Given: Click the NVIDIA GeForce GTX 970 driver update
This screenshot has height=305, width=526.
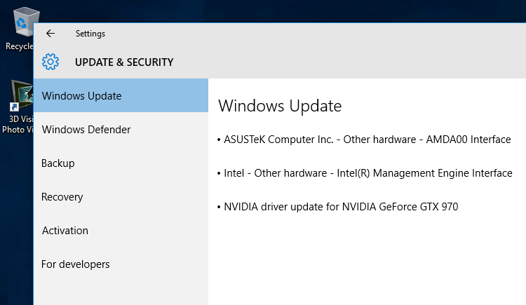Looking at the screenshot, I should point(341,207).
